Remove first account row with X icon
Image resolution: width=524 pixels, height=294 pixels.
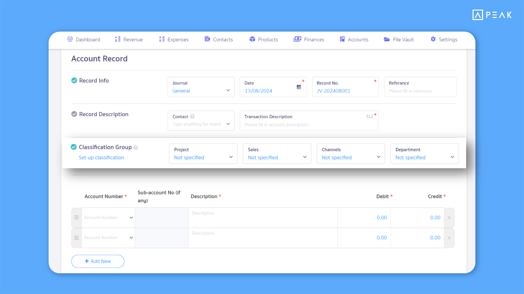(449, 218)
